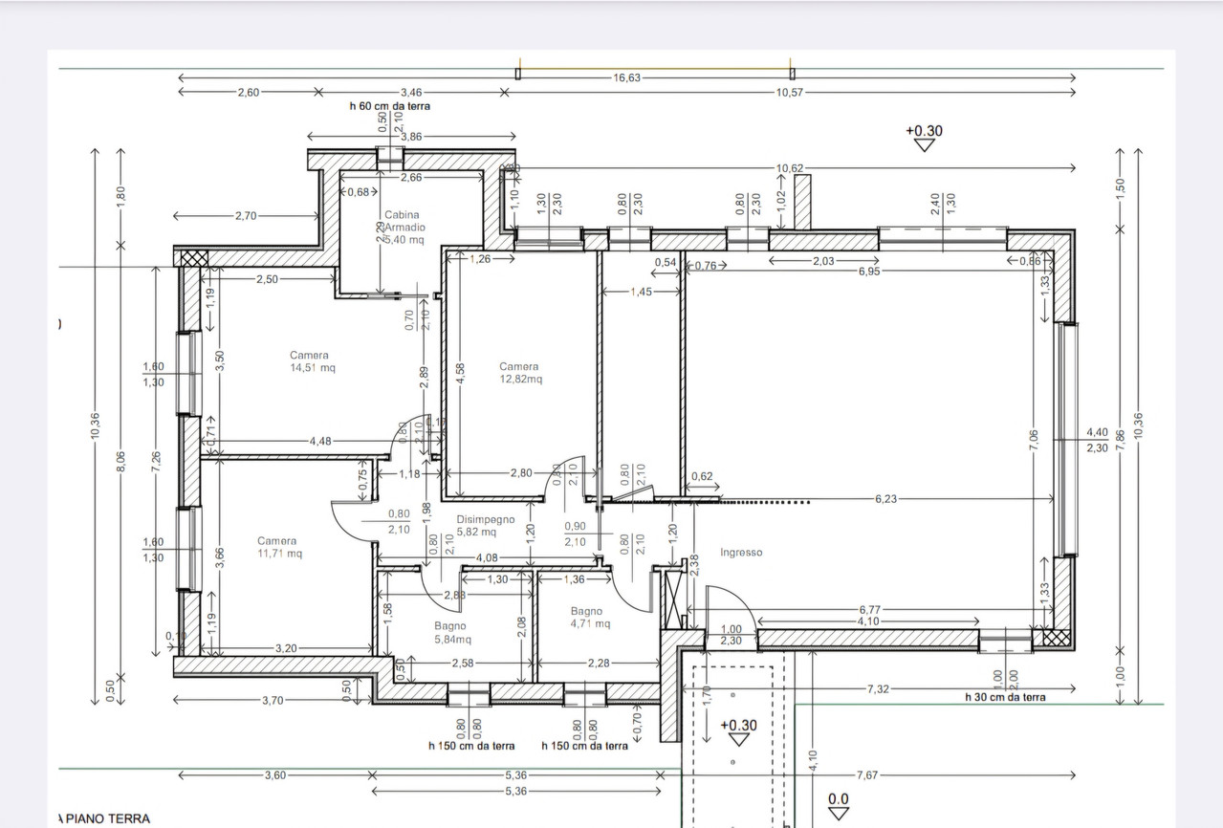The width and height of the screenshot is (1223, 828).
Task: Select the '3,86' dimension above the closet
Action: (x=410, y=137)
